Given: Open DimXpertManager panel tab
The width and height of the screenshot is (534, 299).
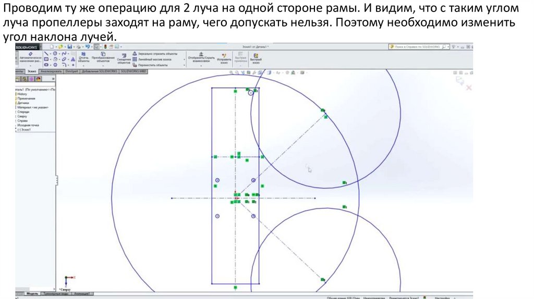Looking at the screenshot, I should (x=31, y=79).
